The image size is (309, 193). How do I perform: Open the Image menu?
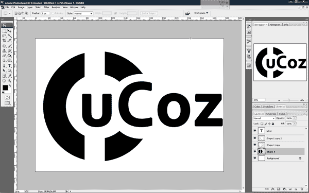tap(21, 7)
